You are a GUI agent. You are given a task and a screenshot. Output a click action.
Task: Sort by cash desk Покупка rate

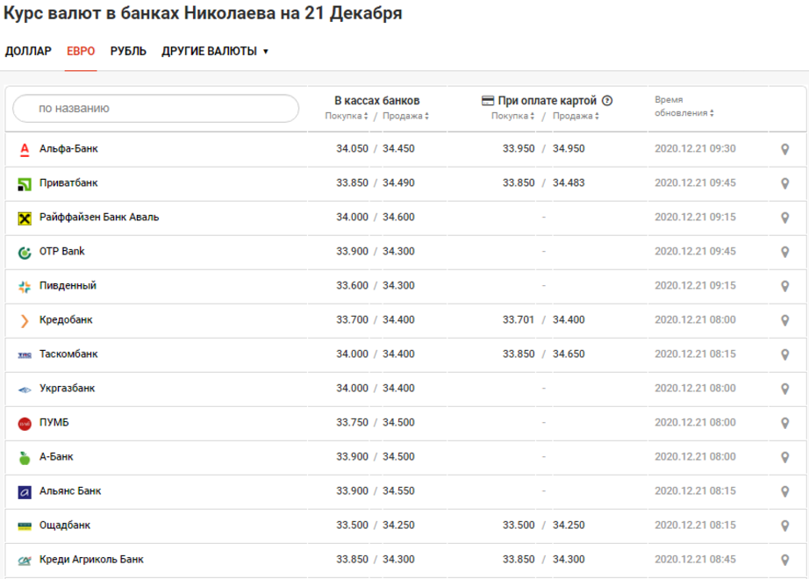pos(347,116)
